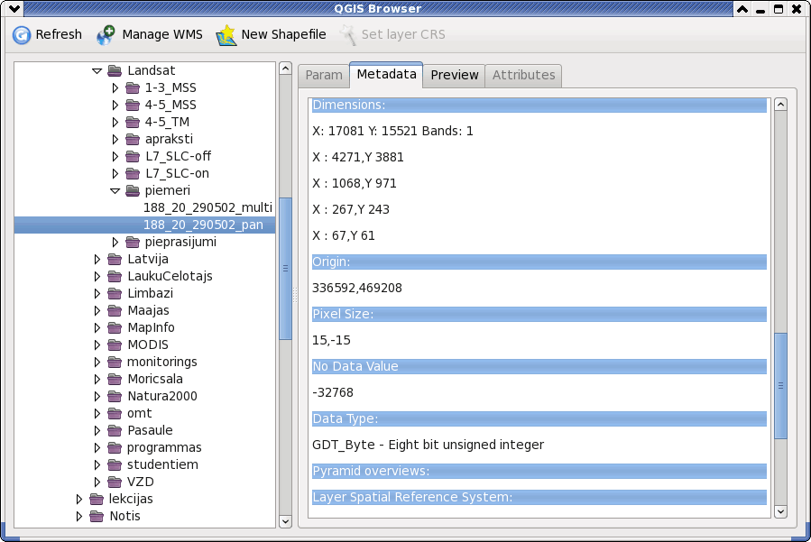Select the 188_20_290502_pan layer

click(203, 225)
